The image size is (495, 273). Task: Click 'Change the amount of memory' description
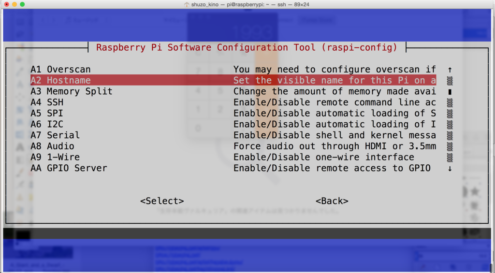(335, 91)
